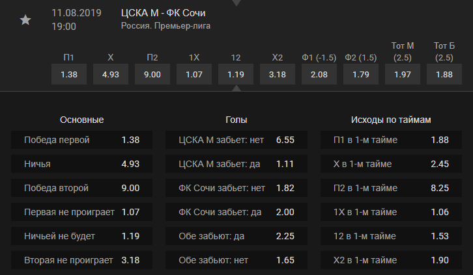
Task: Select ФК Сочи забьет: да 2.00
Action: pos(236,212)
